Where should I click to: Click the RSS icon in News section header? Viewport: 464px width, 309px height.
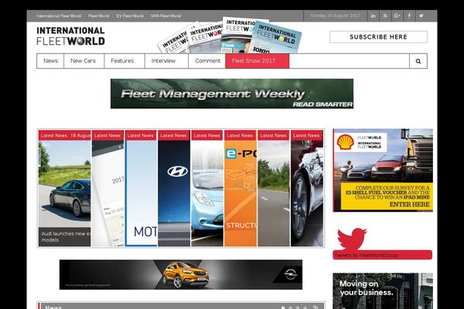(x=316, y=307)
